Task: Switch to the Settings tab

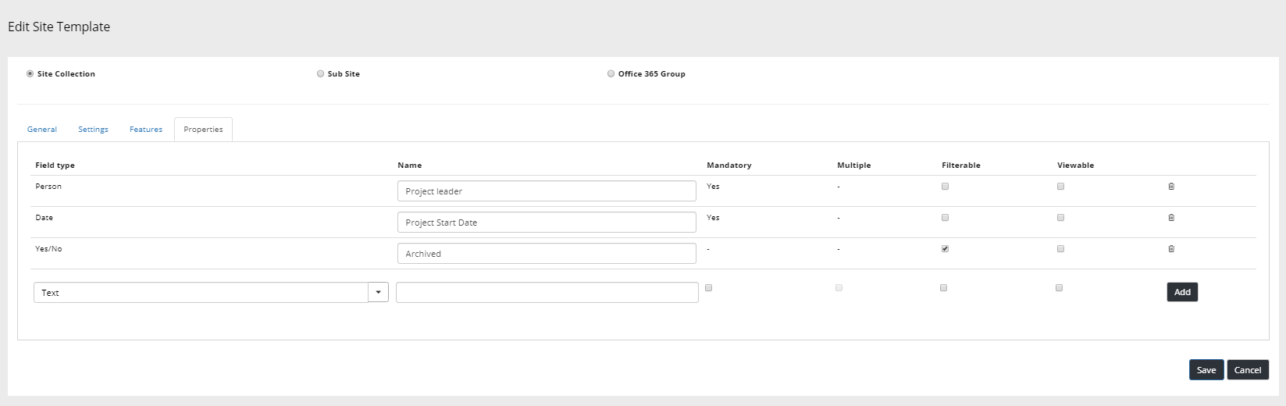Action: [93, 130]
